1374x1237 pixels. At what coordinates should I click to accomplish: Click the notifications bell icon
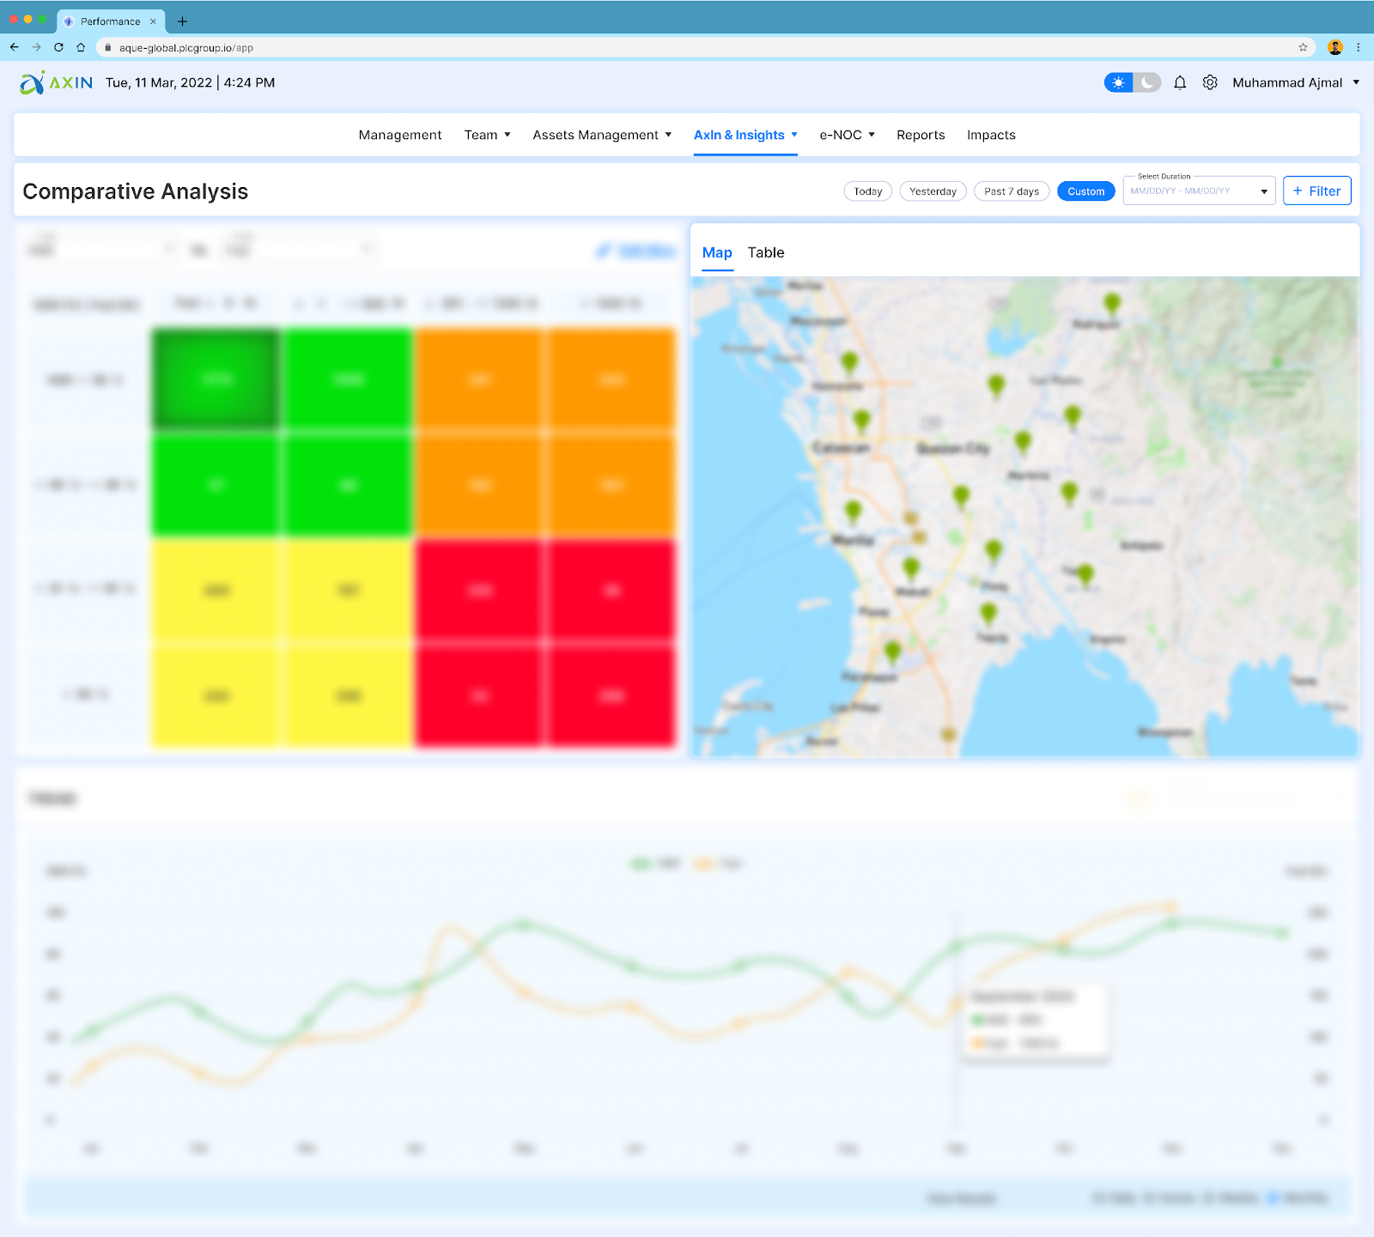click(x=1180, y=82)
